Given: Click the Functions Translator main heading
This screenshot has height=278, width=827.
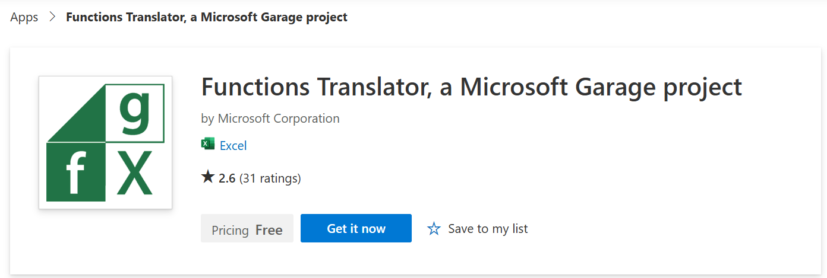Looking at the screenshot, I should [x=472, y=87].
